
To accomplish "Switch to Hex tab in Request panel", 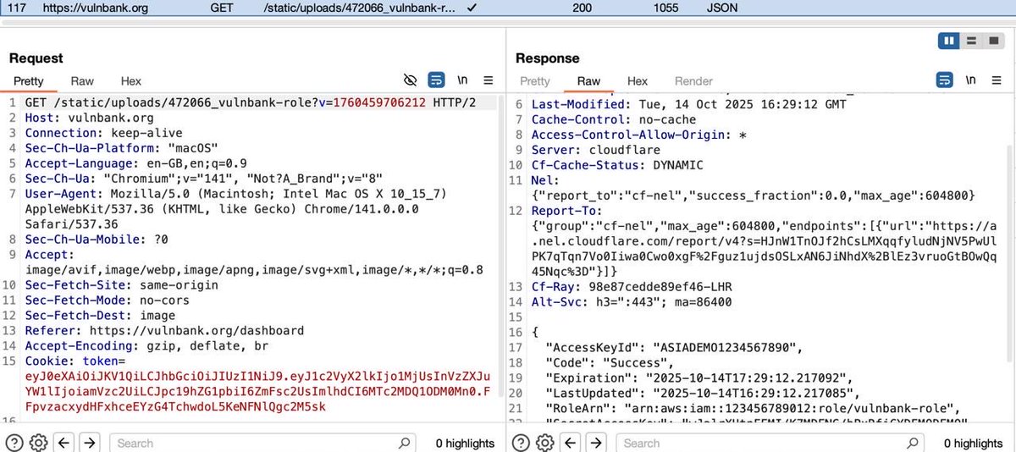I will (x=130, y=81).
